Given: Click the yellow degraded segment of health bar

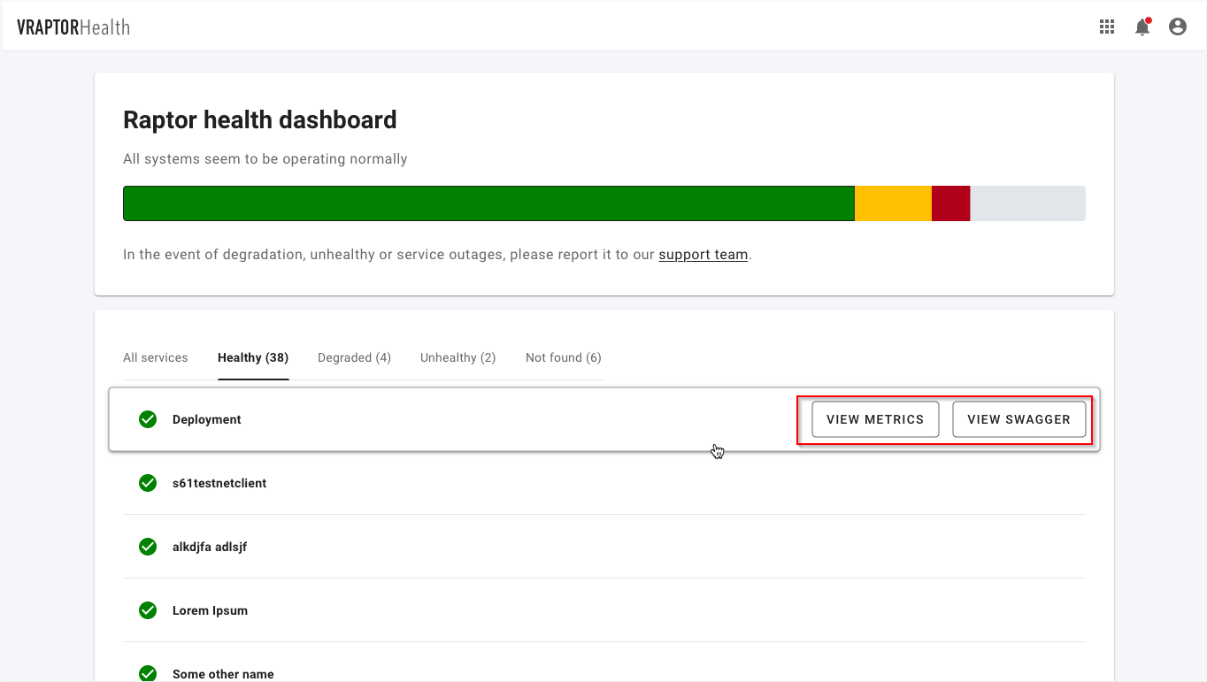Looking at the screenshot, I should pyautogui.click(x=893, y=203).
